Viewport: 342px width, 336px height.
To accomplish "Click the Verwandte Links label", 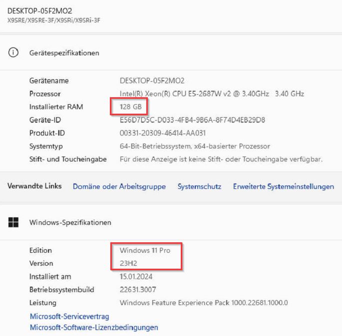I will tap(34, 186).
